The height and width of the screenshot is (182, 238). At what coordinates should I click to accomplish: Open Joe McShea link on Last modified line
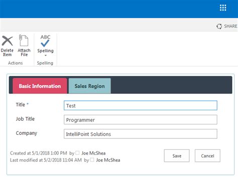tap(108, 160)
